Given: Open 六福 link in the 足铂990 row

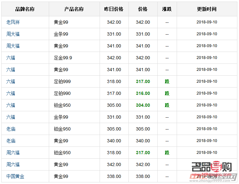Looking at the screenshot, I should click(11, 93).
